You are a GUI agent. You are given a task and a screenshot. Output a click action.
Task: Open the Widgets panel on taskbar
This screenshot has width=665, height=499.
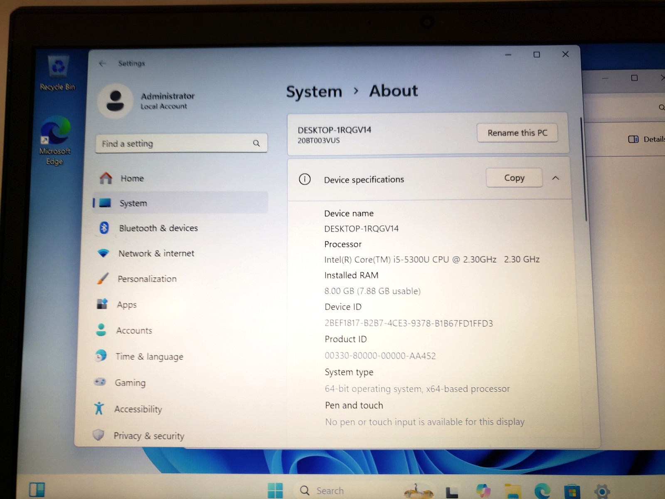pyautogui.click(x=37, y=489)
